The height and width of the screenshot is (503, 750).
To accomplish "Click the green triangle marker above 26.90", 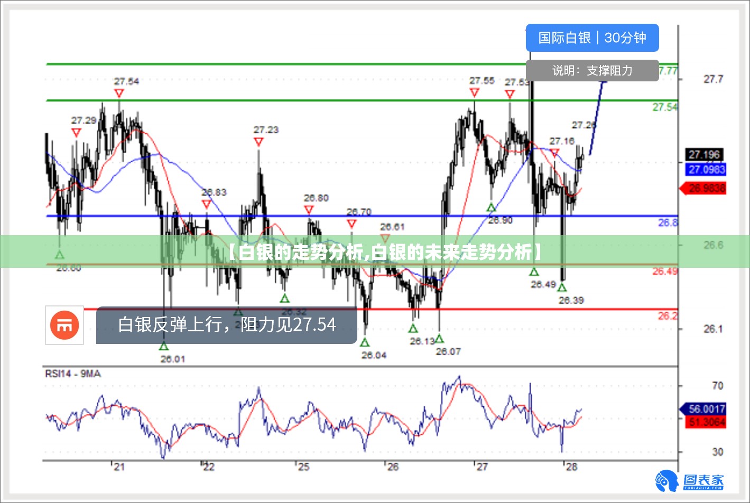I will pos(492,207).
